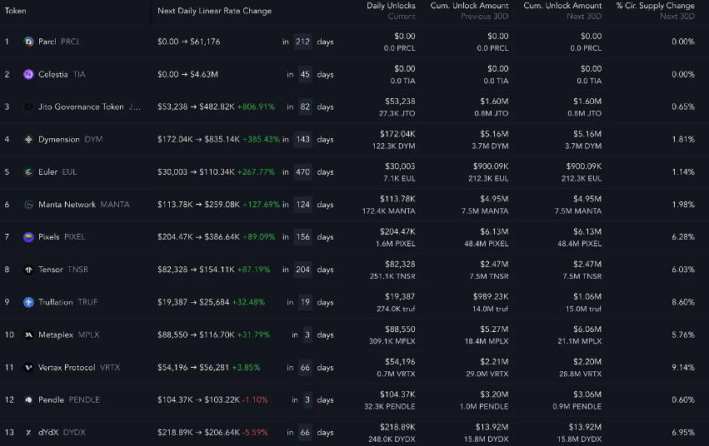Open the Tensor TNSR token name

click(63, 270)
